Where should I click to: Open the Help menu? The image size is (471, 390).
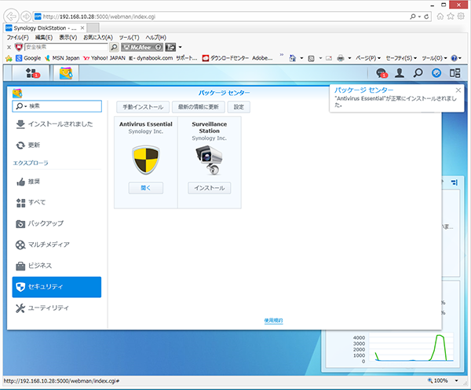pos(155,37)
